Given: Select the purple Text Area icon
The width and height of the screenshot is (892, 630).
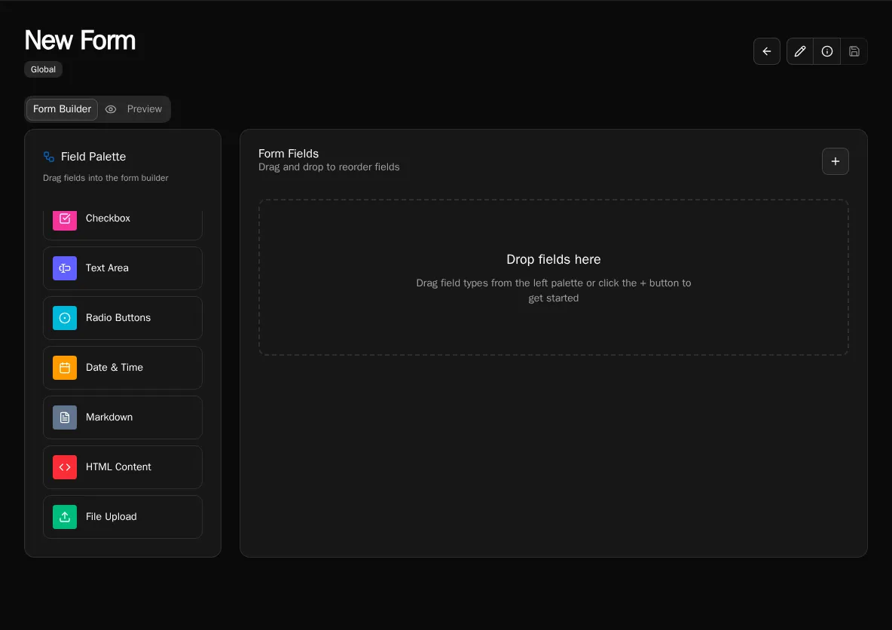Looking at the screenshot, I should click(x=65, y=268).
